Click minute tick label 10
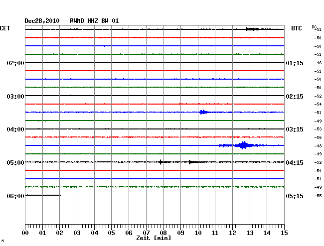Image resolution: width=324 pixels, height=246 pixels. tap(198, 233)
